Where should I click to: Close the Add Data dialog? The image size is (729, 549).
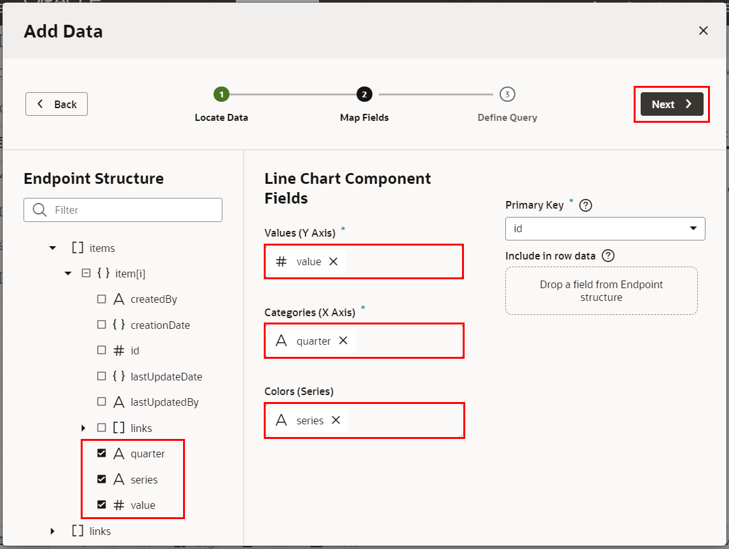[x=703, y=31]
